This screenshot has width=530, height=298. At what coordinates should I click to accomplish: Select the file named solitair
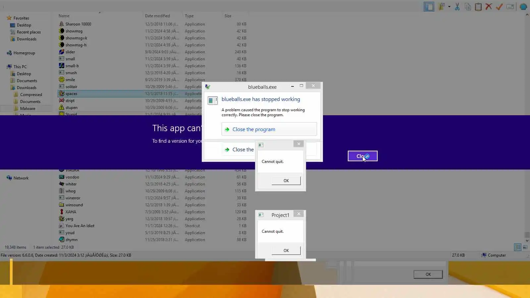(x=71, y=87)
